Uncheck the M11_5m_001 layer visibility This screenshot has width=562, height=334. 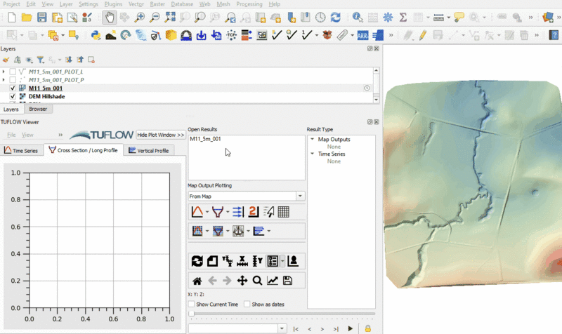(13, 88)
